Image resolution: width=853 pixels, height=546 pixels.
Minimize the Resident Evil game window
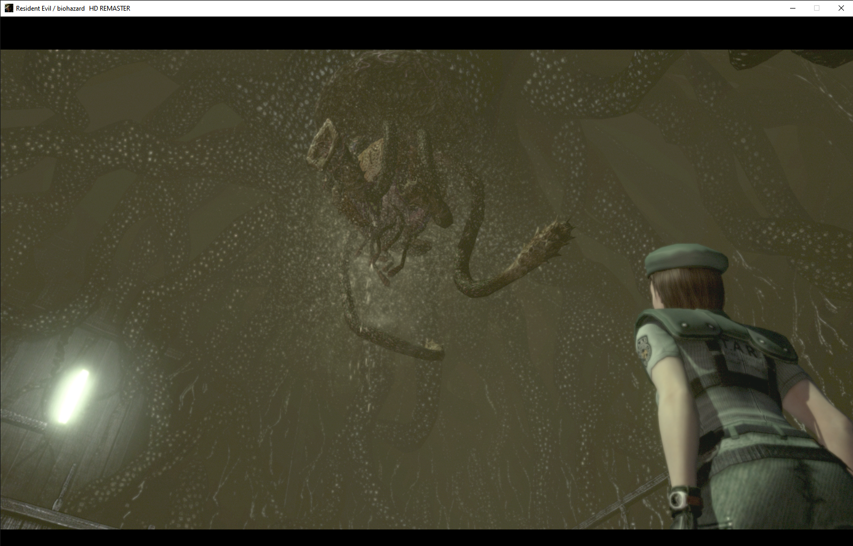[793, 8]
